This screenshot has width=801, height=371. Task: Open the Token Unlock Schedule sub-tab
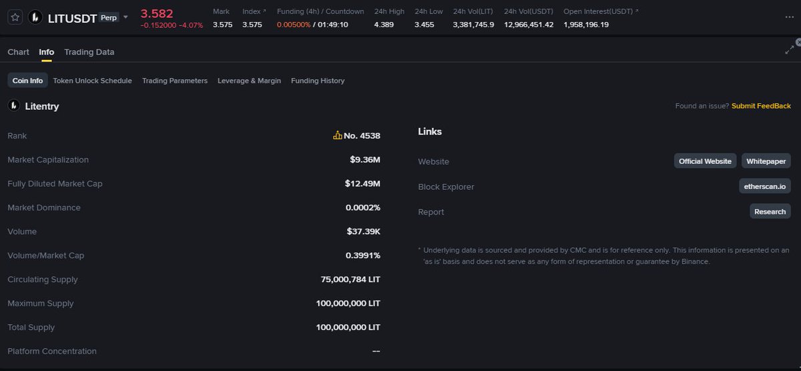(x=92, y=81)
